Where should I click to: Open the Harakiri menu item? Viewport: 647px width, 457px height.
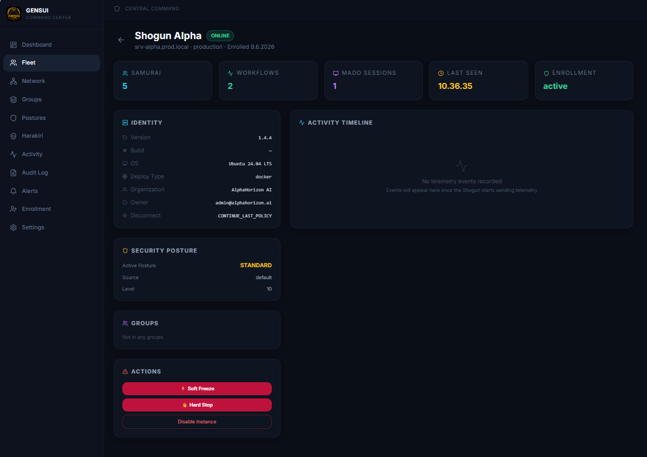point(51,136)
